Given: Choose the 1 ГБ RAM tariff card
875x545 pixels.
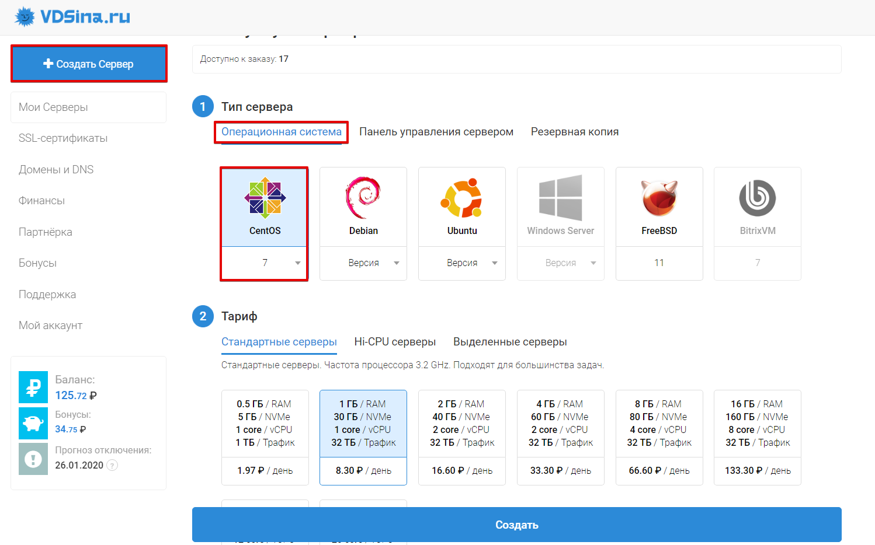Looking at the screenshot, I should click(363, 438).
